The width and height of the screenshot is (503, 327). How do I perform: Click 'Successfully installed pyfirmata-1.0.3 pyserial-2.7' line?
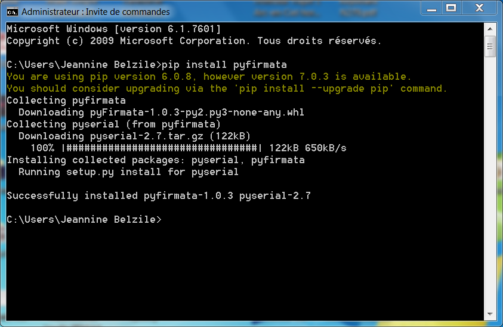pyautogui.click(x=159, y=196)
